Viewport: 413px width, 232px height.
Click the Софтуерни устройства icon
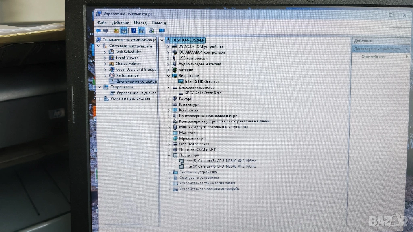pos(175,178)
